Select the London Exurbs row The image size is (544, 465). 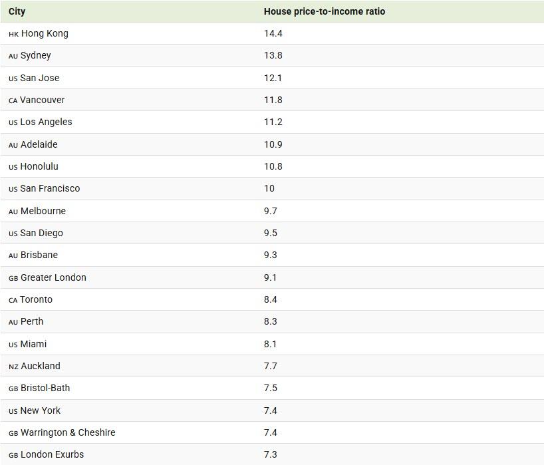pos(53,454)
